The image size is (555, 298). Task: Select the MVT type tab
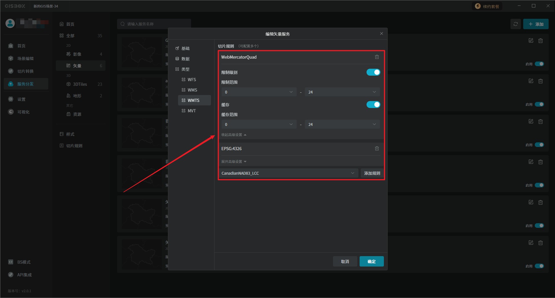tap(192, 111)
